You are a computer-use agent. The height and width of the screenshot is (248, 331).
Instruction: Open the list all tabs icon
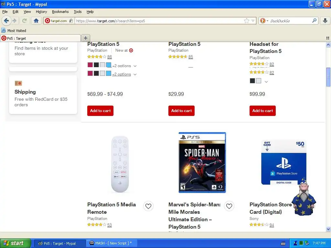coord(328,38)
